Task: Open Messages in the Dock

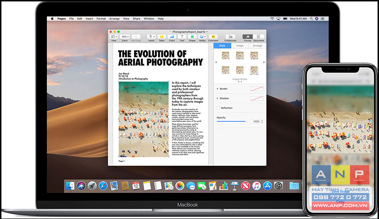Action: (191, 186)
